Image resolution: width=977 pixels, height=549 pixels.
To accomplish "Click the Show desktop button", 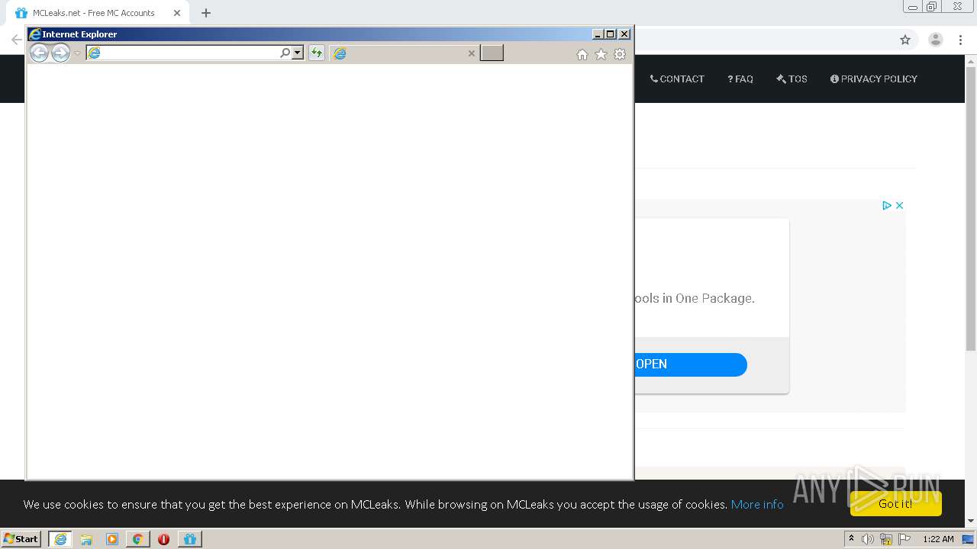I will click(x=969, y=539).
